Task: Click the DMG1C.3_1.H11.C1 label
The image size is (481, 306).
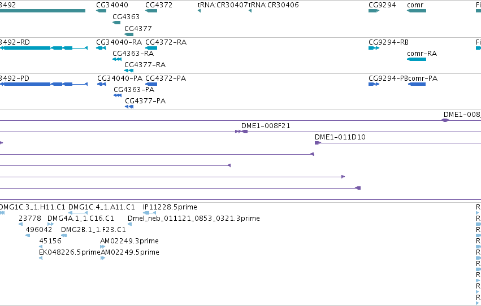Action: pos(33,207)
